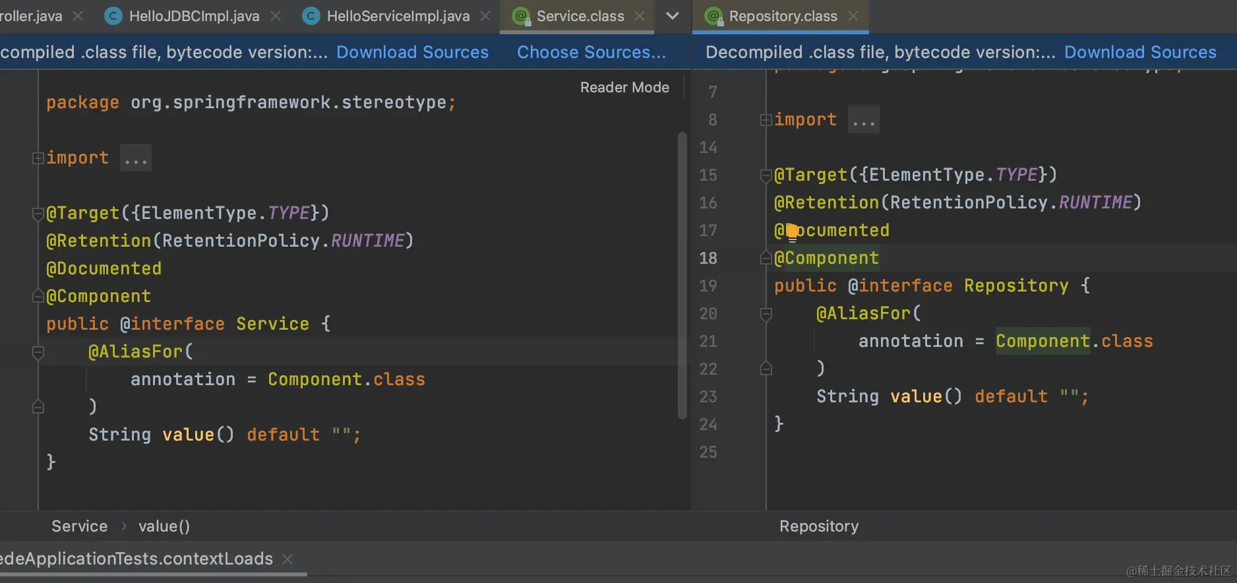The image size is (1237, 583).
Task: Click Component.class in Service.class
Action: [x=346, y=379]
